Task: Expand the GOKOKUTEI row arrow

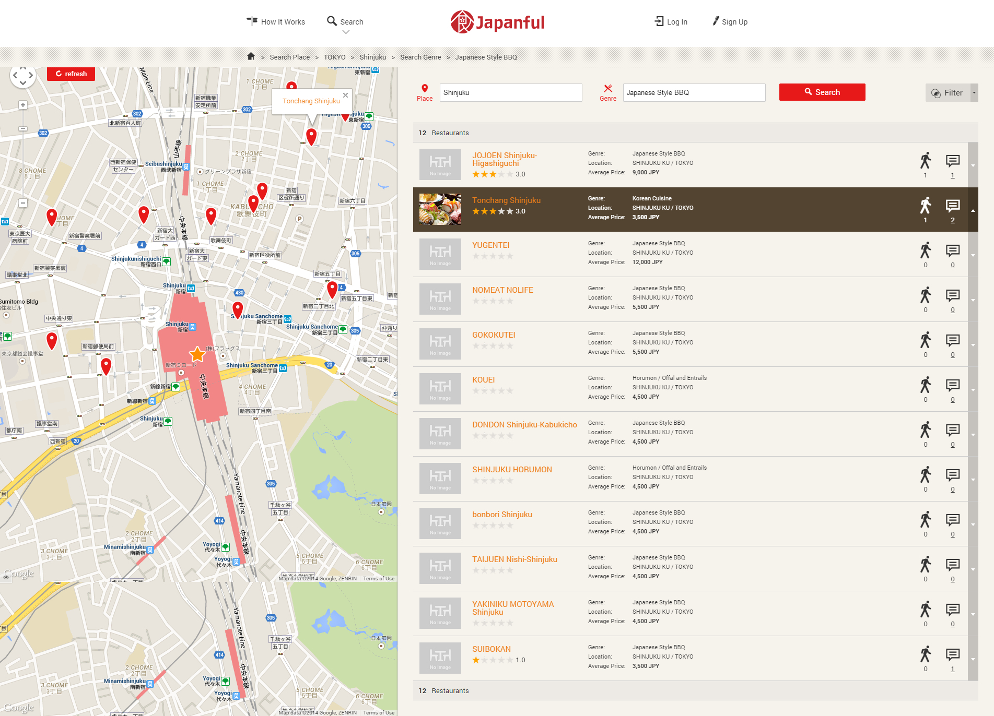Action: tap(973, 344)
